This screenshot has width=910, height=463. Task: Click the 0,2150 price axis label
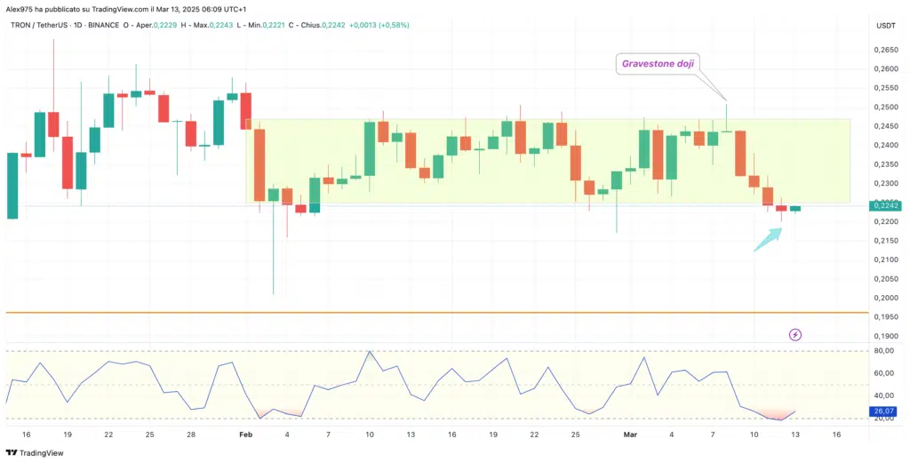pos(884,241)
